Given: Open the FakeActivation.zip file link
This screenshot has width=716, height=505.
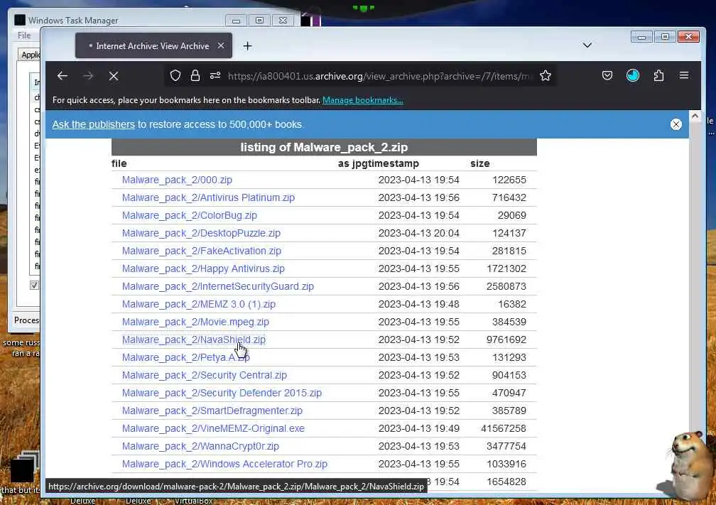Looking at the screenshot, I should [202, 251].
